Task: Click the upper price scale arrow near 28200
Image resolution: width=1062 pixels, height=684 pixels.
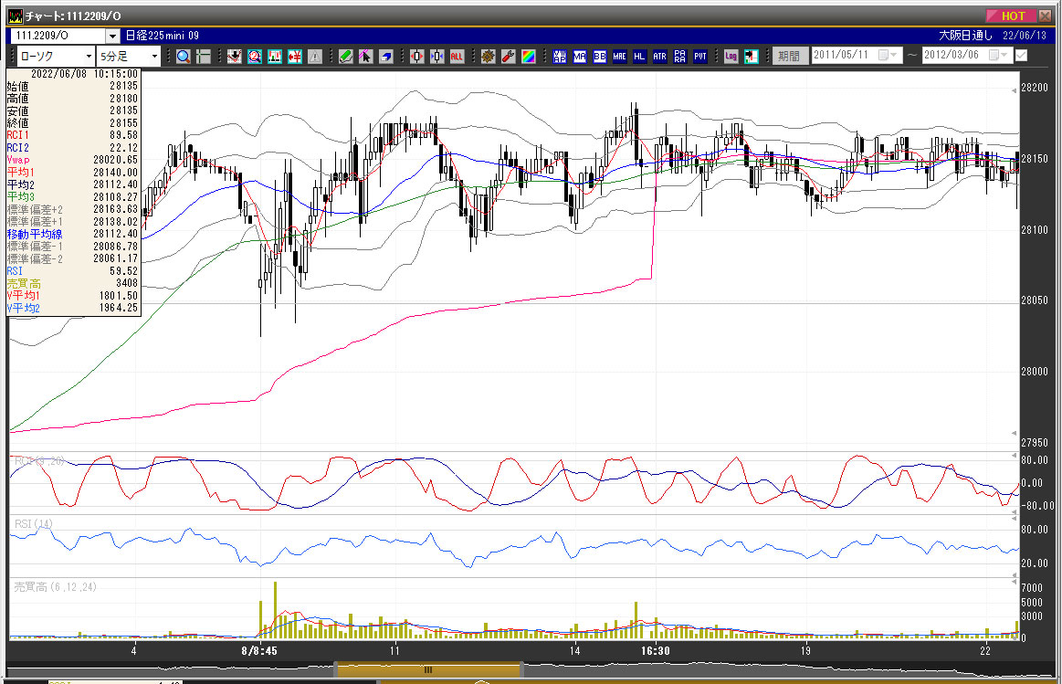Action: tap(1014, 90)
